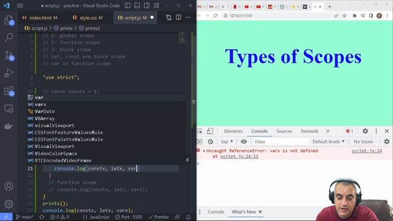Open the 'top' JavaScript context dropdown
This screenshot has width=393, height=221.
click(x=227, y=142)
